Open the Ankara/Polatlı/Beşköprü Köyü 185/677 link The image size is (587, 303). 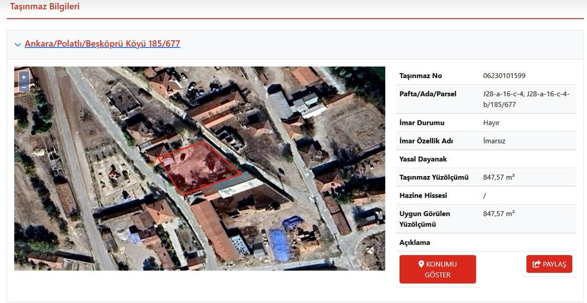[x=102, y=44]
